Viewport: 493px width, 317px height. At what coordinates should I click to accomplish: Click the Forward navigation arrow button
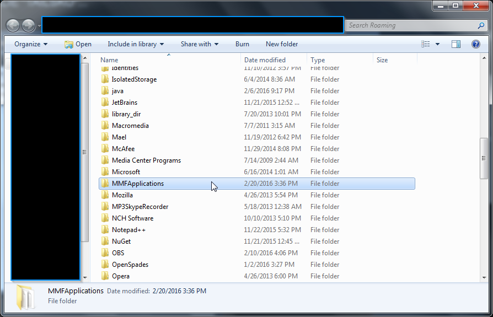point(28,25)
